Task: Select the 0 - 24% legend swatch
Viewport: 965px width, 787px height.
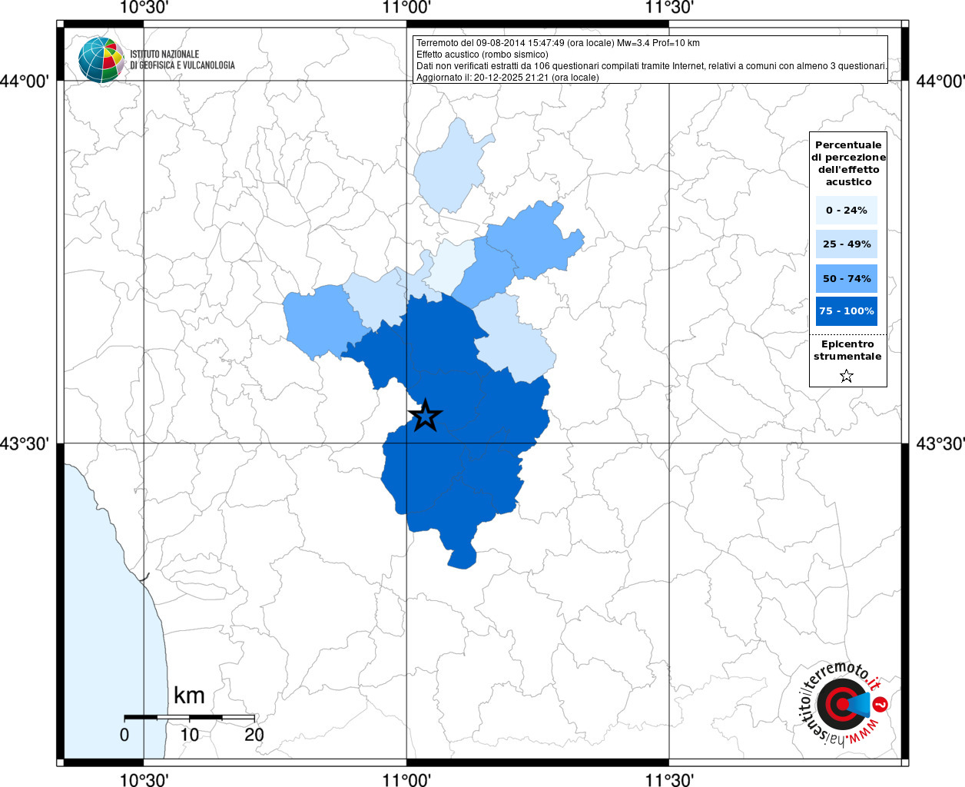Action: (847, 210)
